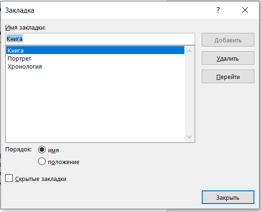261x212 pixels.
Task: Click the bookmark list scrollbar track
Action: pyautogui.click(x=189, y=94)
